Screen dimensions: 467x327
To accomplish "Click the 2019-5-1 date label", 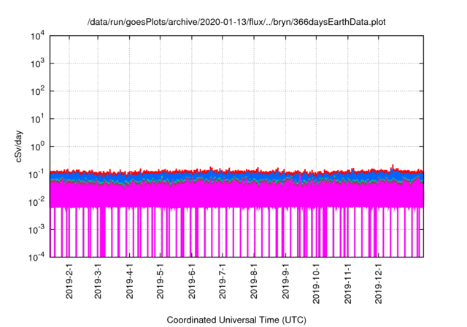I will 160,281.
